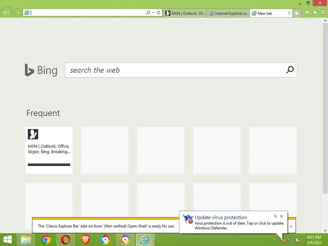Click 'MSN | Outlook, Office, Skype' tile text
328x246 pixels.
[49, 149]
